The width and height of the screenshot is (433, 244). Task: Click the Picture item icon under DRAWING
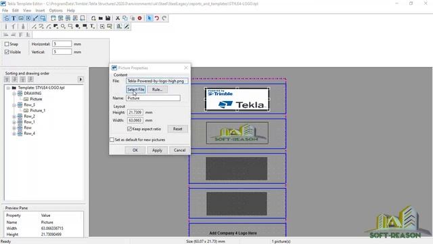pyautogui.click(x=26, y=99)
